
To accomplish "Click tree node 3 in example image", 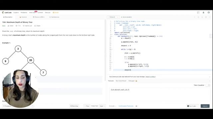I will 18,49.
